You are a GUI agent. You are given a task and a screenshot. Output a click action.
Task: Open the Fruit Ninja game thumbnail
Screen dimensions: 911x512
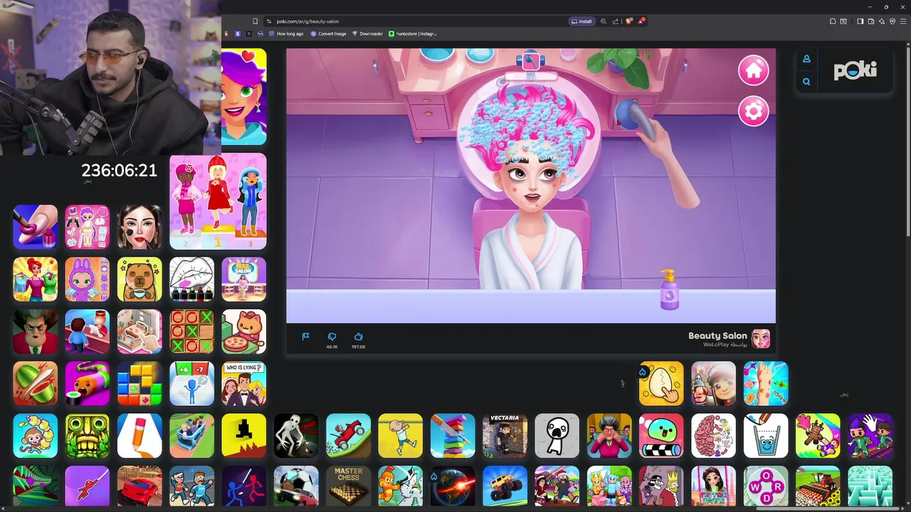35,383
